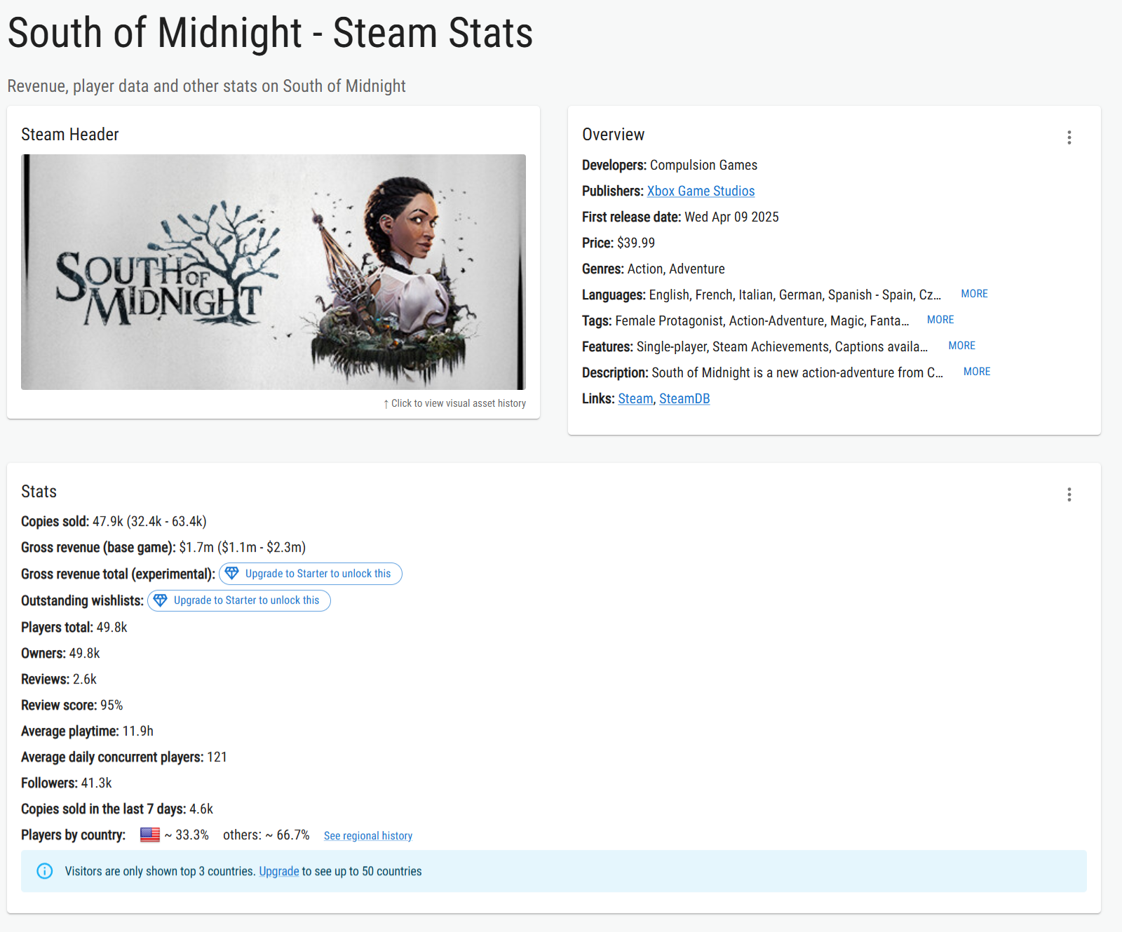
Task: Click Upgrade to Starter for Outstanding wishlists
Action: coord(239,600)
